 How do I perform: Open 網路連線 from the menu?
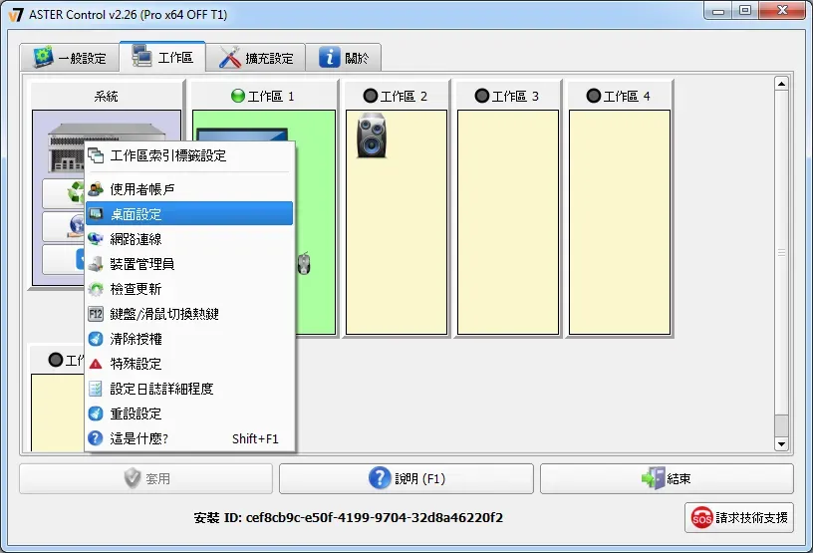pyautogui.click(x=189, y=238)
